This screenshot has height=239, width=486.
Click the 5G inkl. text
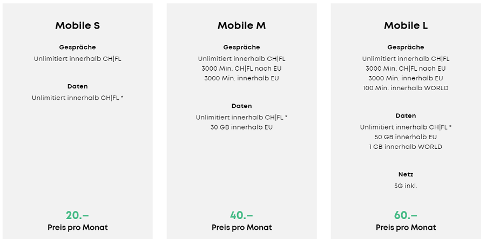406,186
